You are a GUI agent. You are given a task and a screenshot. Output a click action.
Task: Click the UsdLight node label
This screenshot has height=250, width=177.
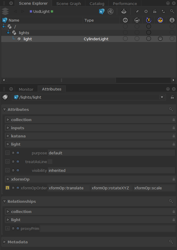click(x=41, y=11)
